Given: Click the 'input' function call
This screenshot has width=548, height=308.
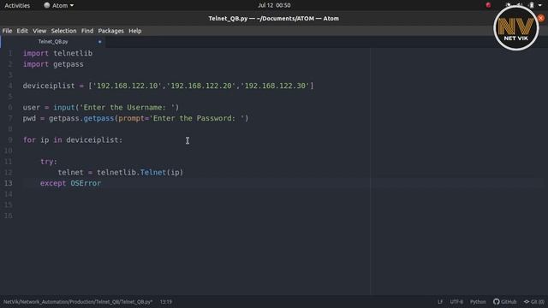Looking at the screenshot, I should point(64,108).
